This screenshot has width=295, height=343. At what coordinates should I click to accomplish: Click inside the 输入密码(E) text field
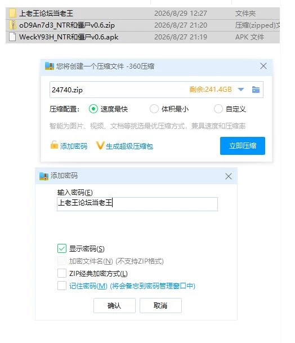click(x=137, y=204)
